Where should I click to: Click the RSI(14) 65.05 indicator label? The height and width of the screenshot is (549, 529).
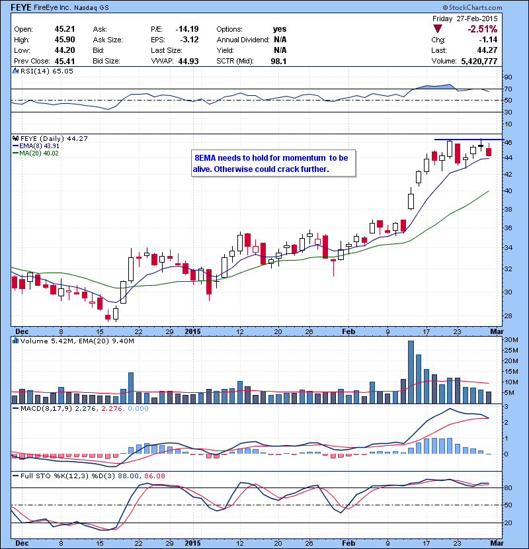(x=47, y=71)
